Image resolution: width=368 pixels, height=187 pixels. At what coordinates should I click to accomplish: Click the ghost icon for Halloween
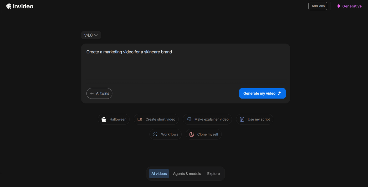(x=104, y=119)
